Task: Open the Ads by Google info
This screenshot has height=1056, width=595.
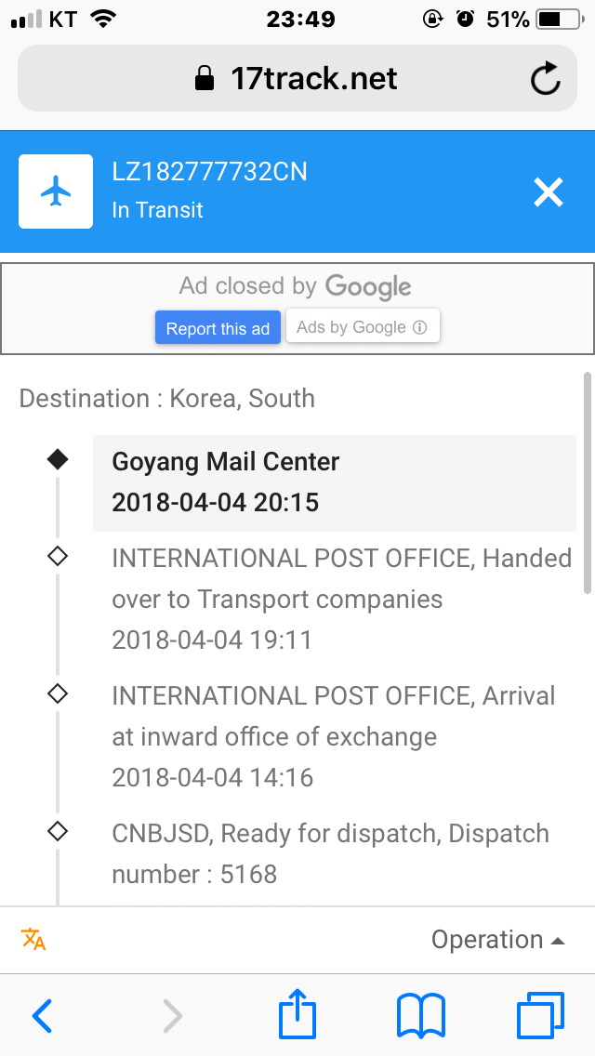Action: (x=362, y=327)
